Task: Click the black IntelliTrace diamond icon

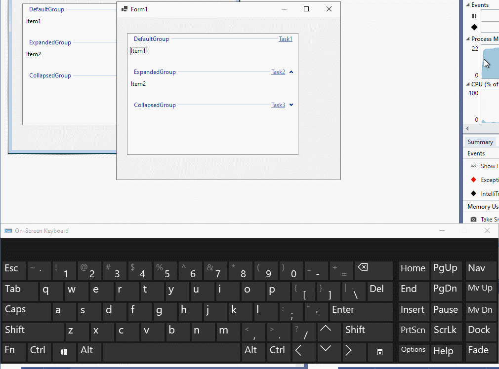Action: point(474,193)
